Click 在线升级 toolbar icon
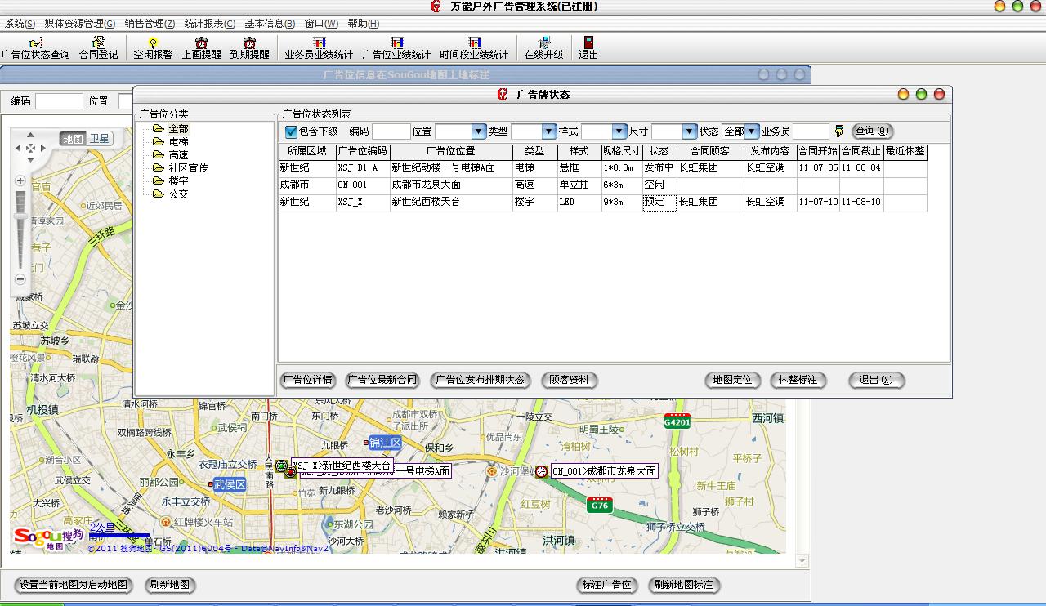1046x606 pixels. click(x=543, y=48)
